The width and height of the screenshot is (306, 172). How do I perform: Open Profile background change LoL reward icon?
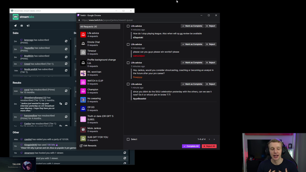83,63
